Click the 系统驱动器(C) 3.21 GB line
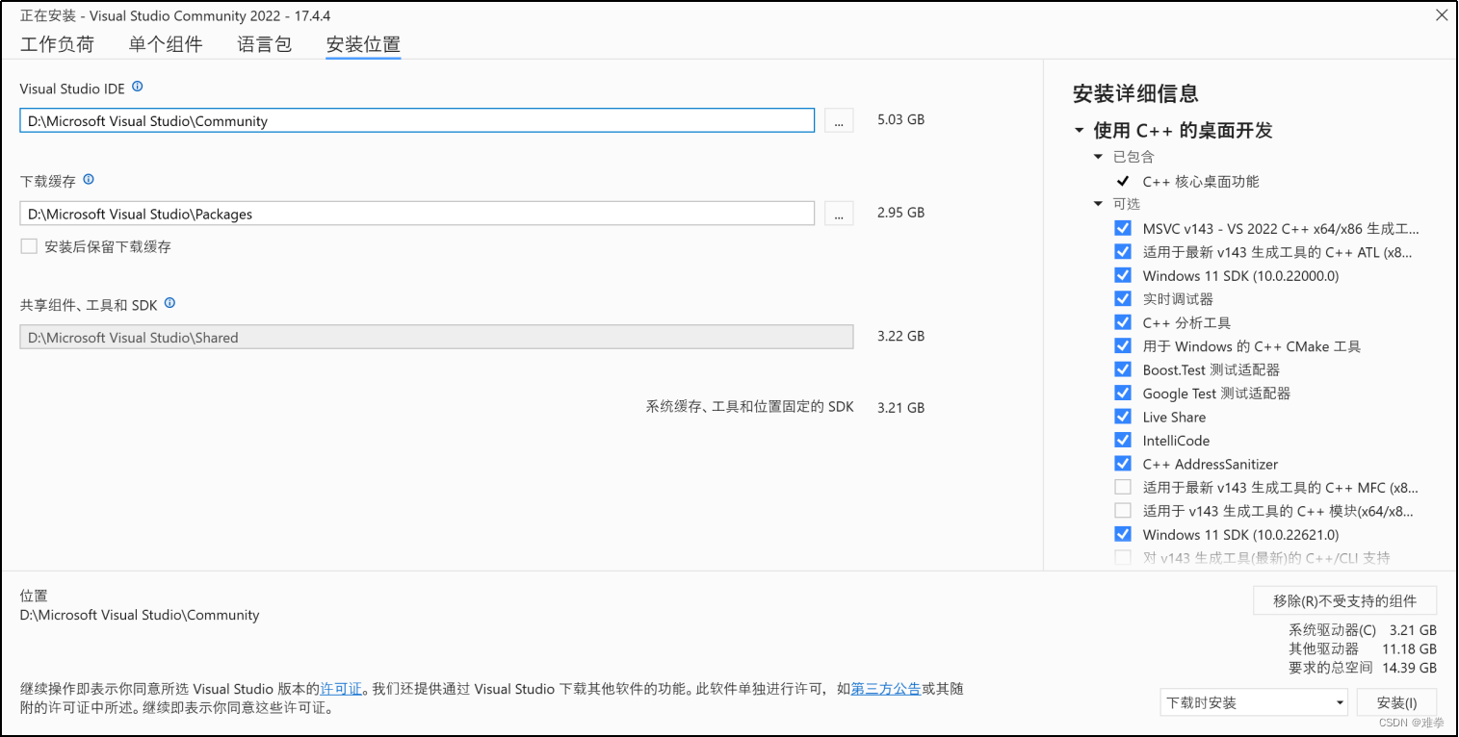The width and height of the screenshot is (1459, 737). pos(1363,630)
